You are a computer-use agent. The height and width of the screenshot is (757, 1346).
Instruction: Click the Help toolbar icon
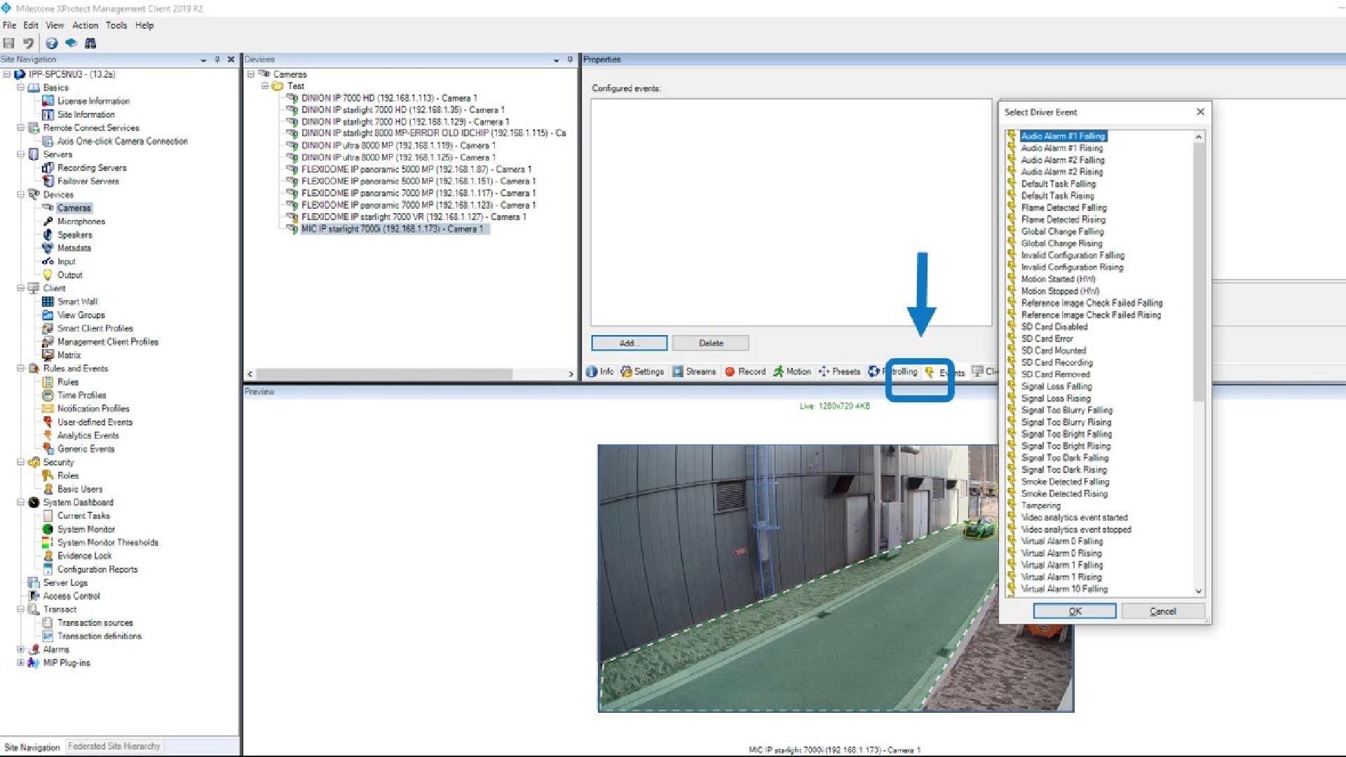point(51,43)
